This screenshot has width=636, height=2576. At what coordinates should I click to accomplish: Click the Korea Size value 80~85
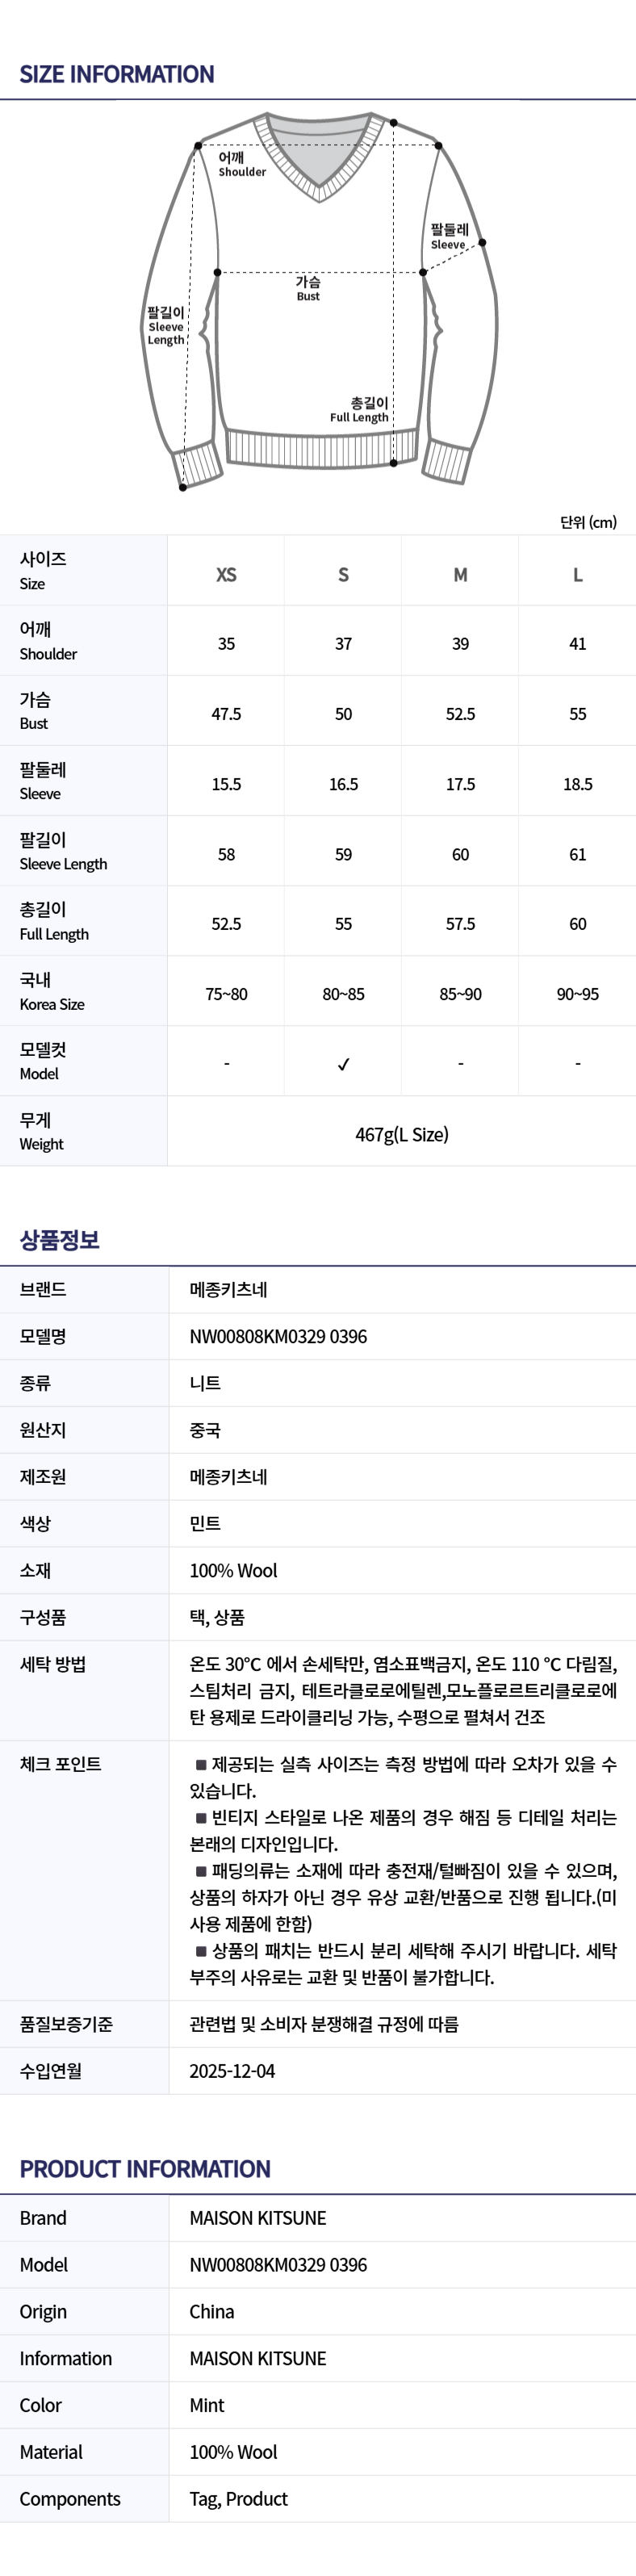[343, 994]
